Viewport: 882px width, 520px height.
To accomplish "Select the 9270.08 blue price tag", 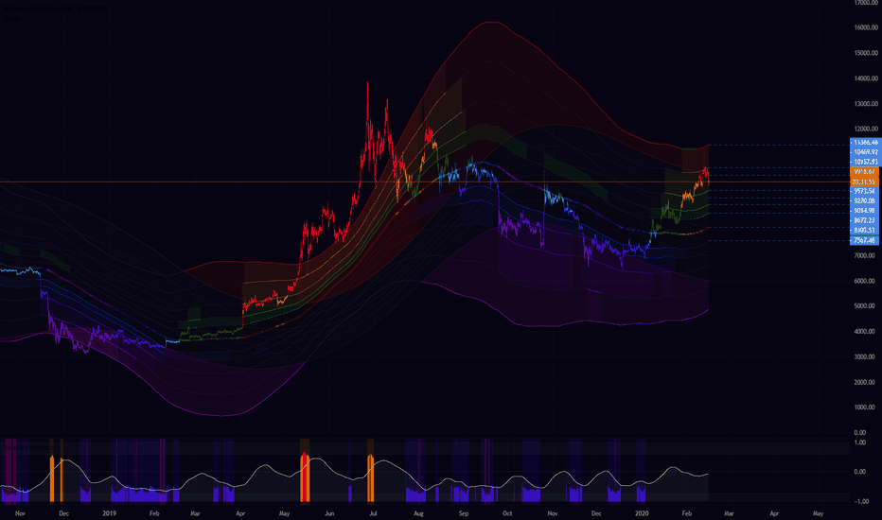I will [x=865, y=200].
